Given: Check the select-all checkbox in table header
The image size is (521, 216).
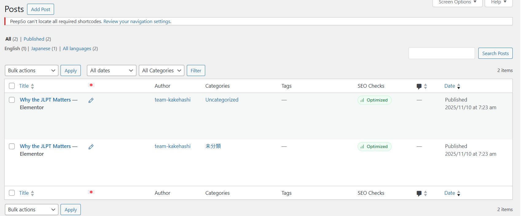Looking at the screenshot, I should [x=12, y=86].
